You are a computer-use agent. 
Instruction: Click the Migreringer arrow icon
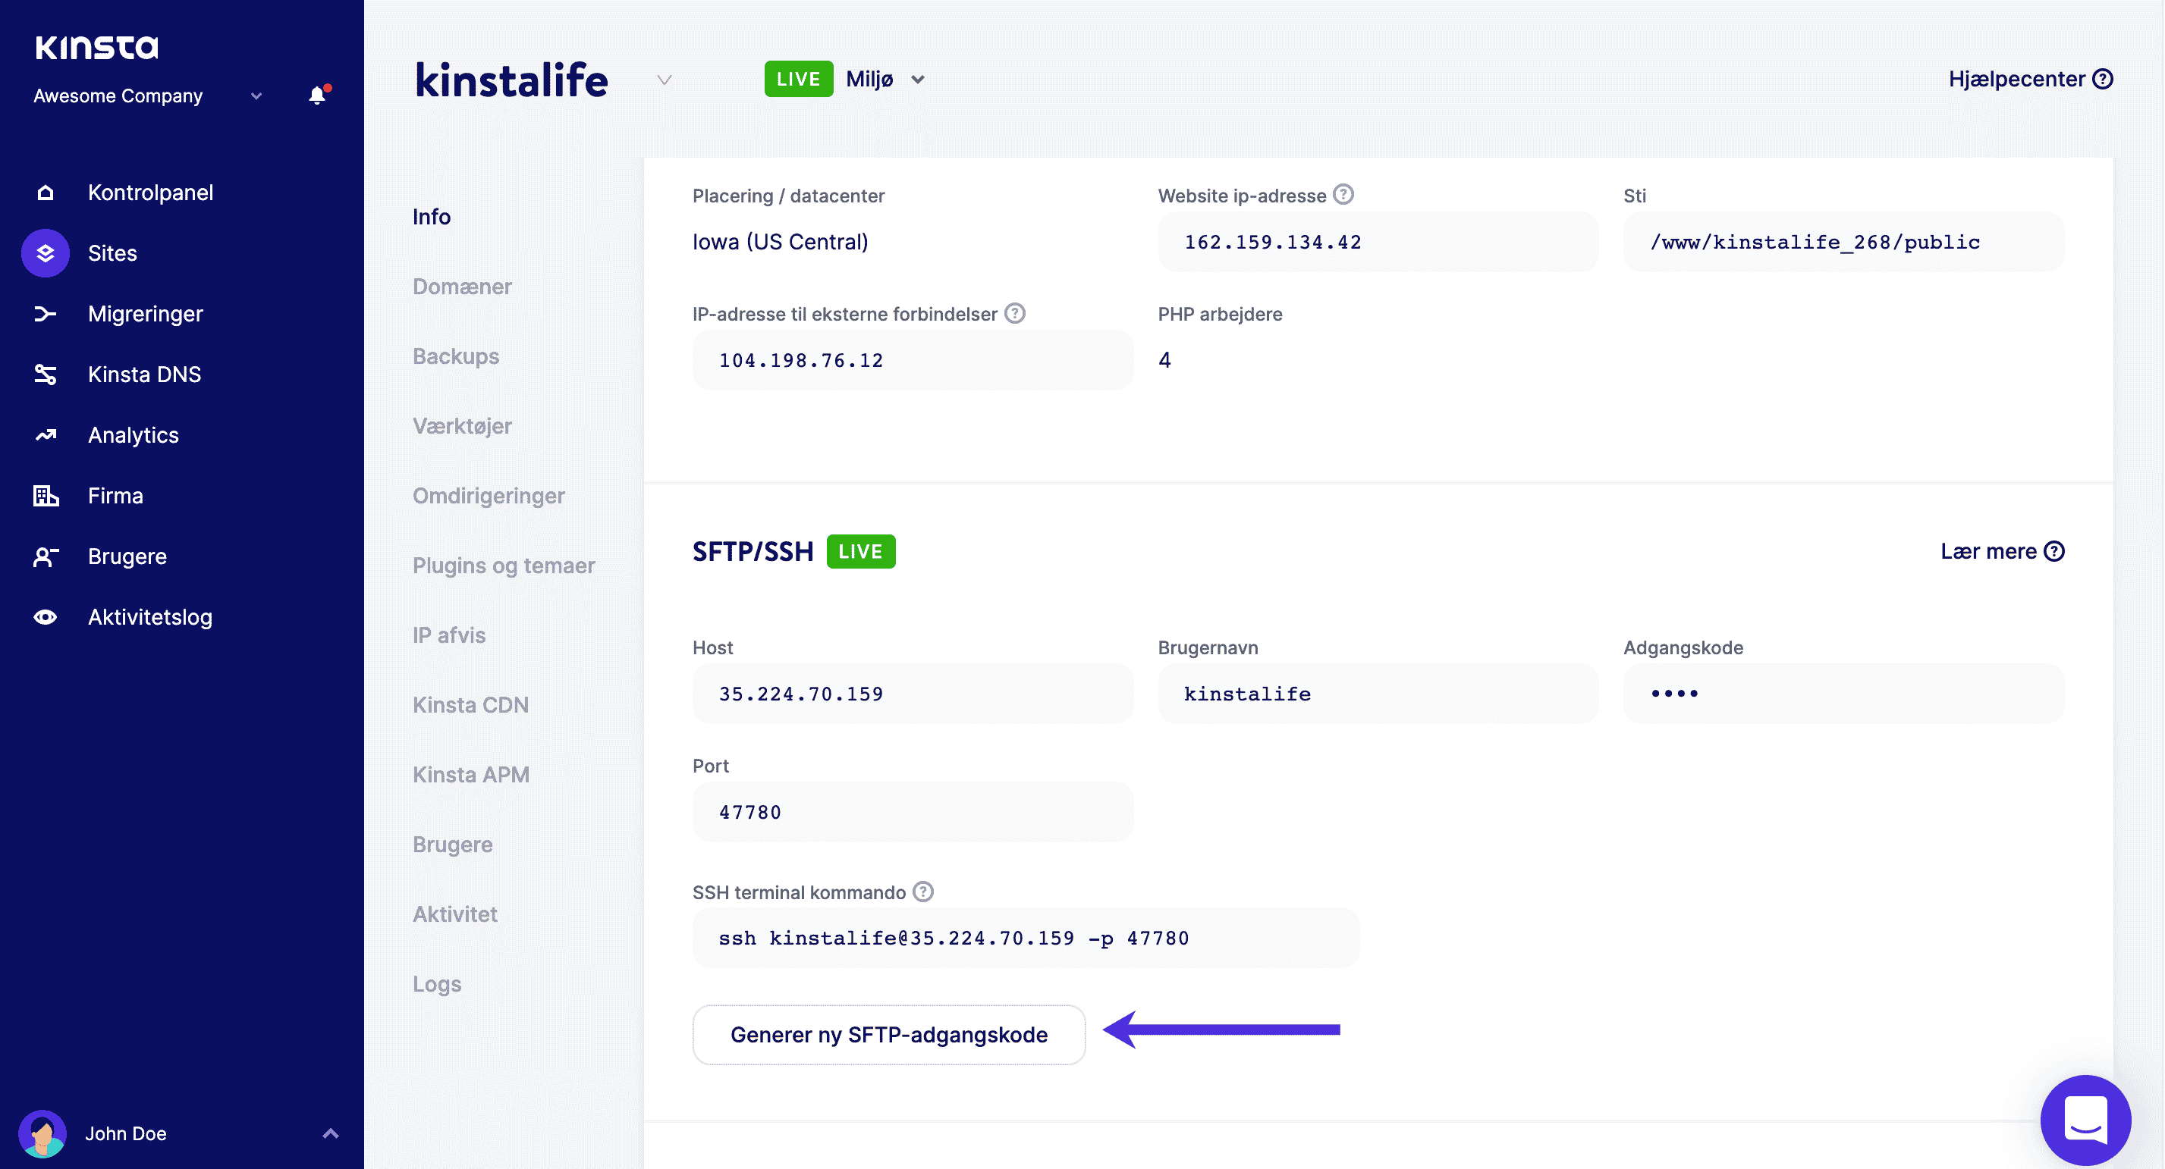pyautogui.click(x=46, y=314)
